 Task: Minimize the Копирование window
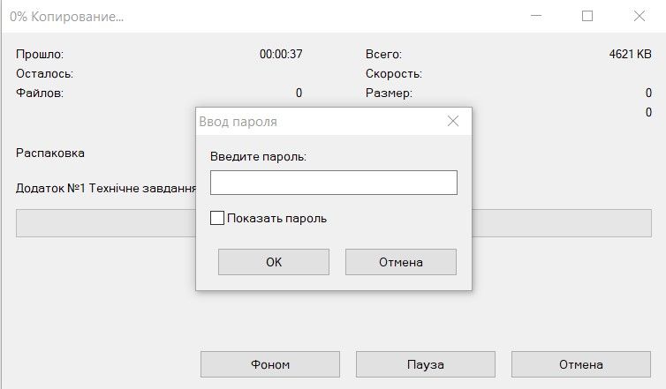535,16
